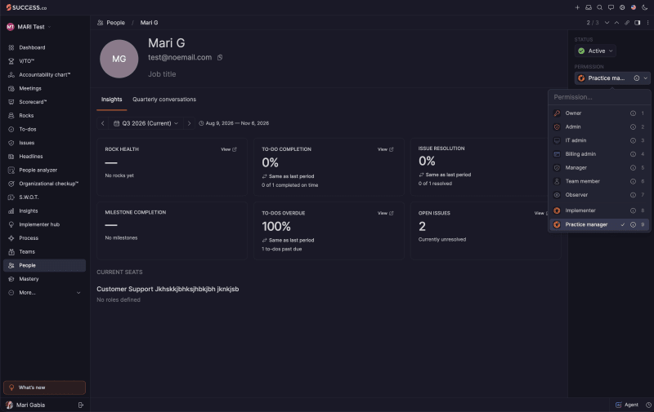Click info icon in Owner permission row

(633, 113)
